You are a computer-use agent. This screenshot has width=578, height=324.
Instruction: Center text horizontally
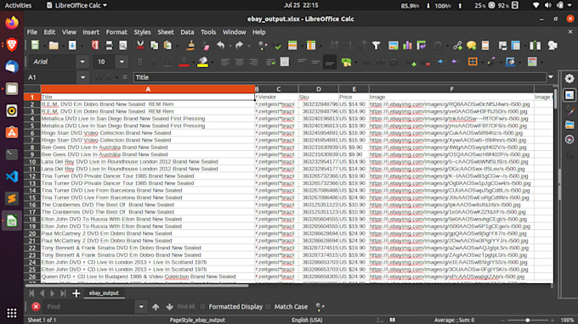pos(239,62)
